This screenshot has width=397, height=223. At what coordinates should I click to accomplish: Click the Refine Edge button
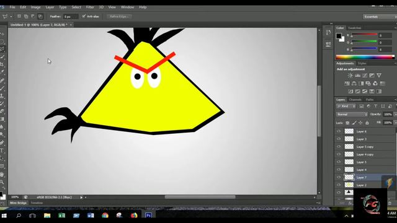coord(119,17)
